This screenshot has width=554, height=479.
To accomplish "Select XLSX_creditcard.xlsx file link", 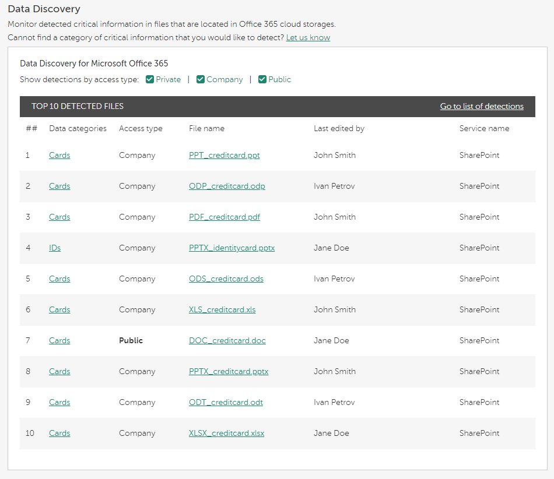I will click(x=226, y=433).
